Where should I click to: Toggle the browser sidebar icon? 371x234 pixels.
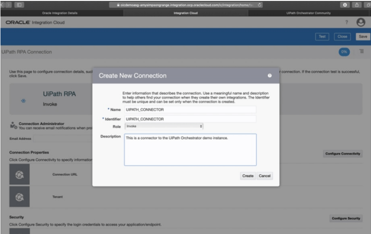click(x=21, y=5)
